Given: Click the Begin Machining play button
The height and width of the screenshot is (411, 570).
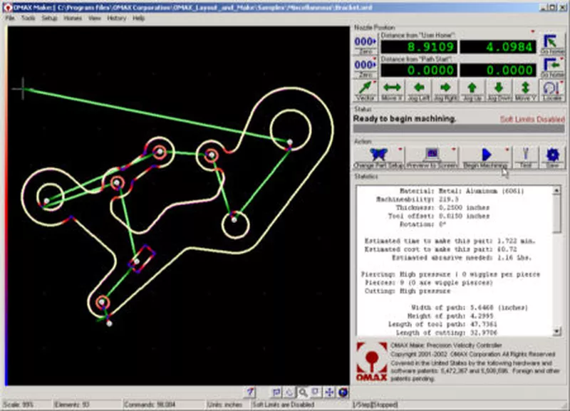Looking at the screenshot, I should 486,156.
